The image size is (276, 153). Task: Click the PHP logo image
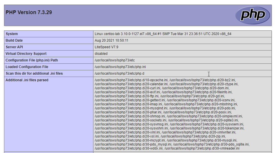252,15
